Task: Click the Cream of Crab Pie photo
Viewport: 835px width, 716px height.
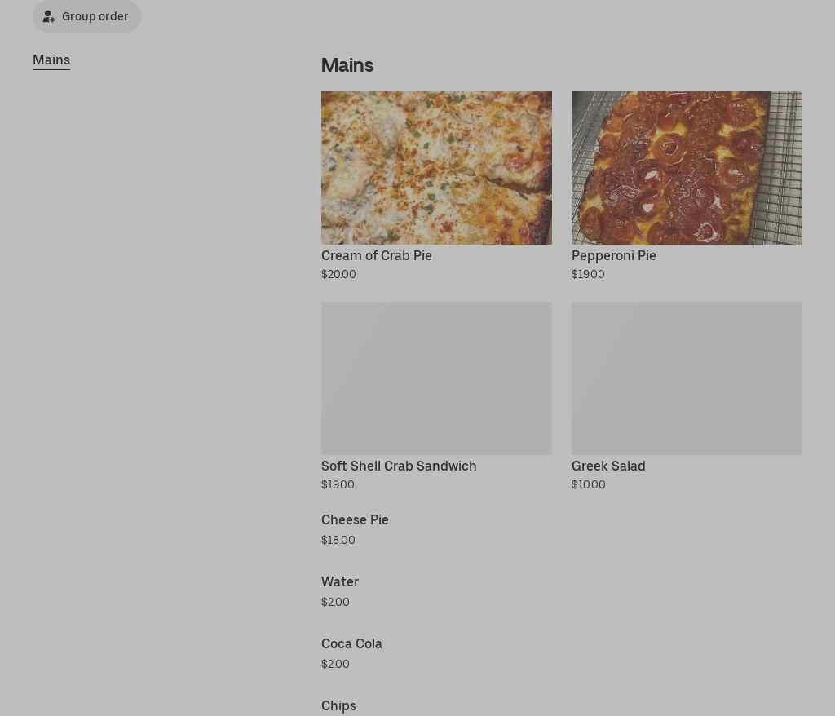Action: 436,168
